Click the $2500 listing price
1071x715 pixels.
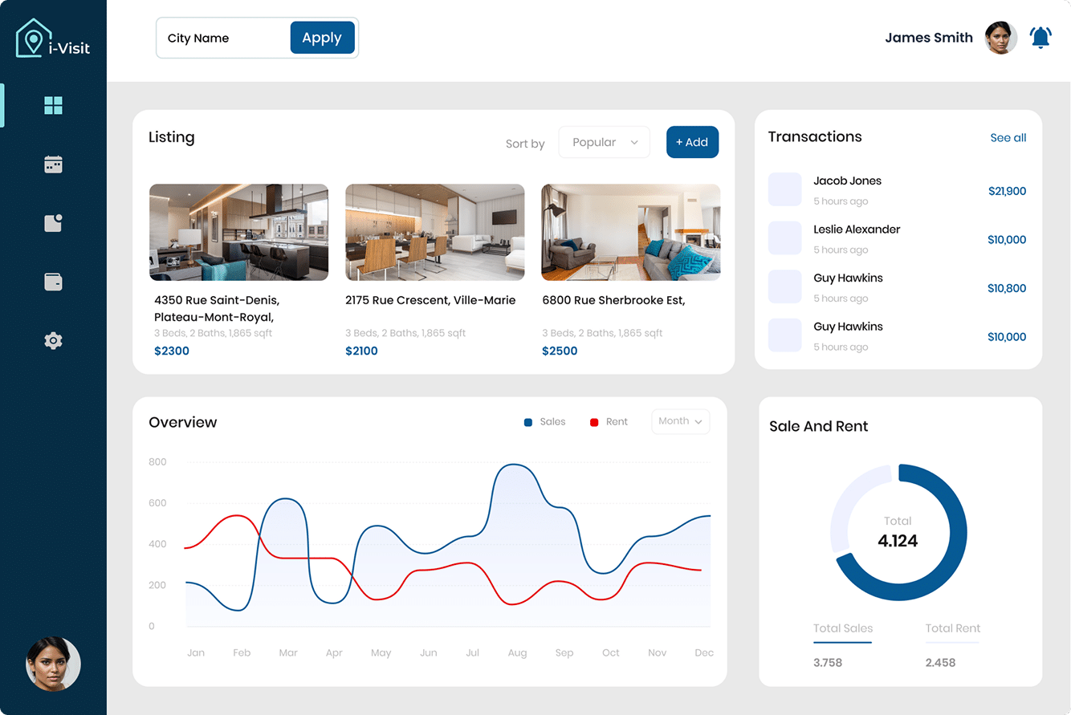(560, 351)
